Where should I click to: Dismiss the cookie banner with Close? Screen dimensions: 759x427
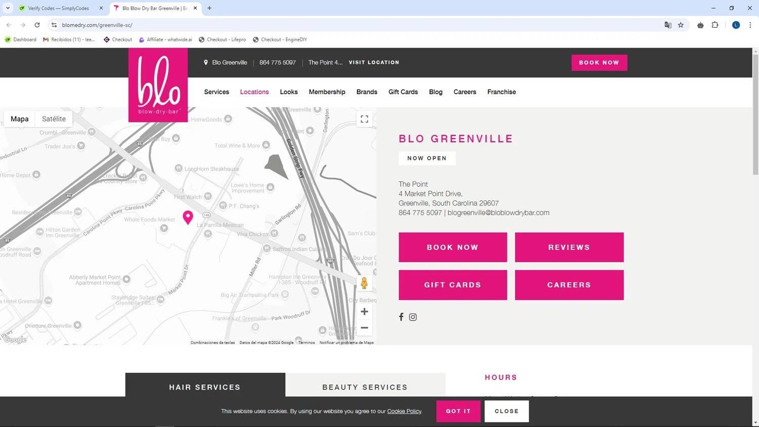(507, 411)
